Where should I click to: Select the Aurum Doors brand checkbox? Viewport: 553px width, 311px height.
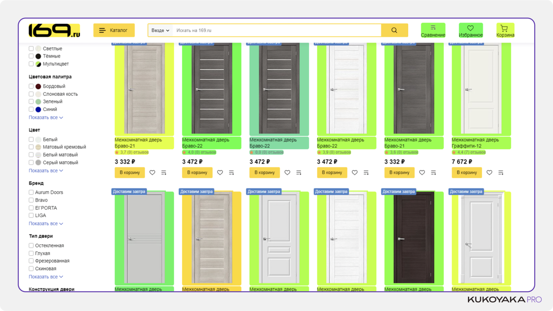31,192
